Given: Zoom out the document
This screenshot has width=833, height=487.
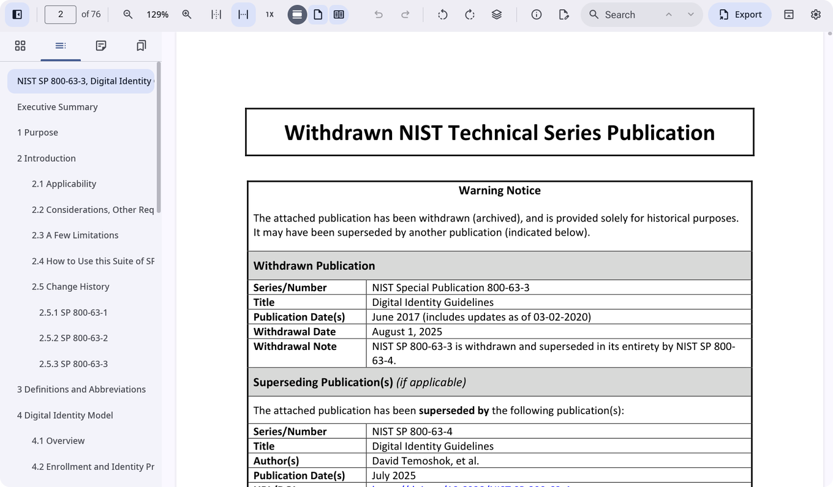Looking at the screenshot, I should click(128, 15).
